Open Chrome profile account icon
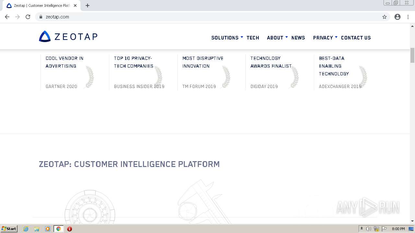 (397, 17)
